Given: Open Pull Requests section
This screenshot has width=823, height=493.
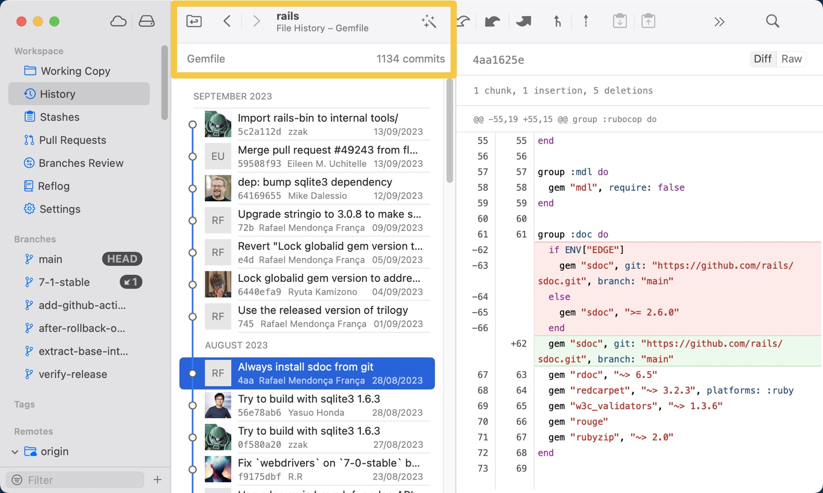Looking at the screenshot, I should point(72,140).
